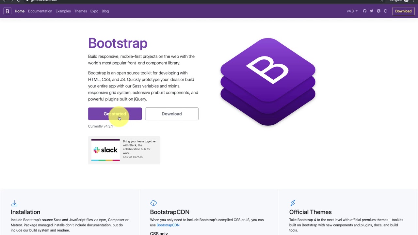Open the Slack icon in navbar
This screenshot has width=418, height=235.
tap(378, 11)
